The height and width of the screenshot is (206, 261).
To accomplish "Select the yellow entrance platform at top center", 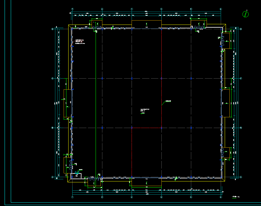I will click(x=146, y=24).
